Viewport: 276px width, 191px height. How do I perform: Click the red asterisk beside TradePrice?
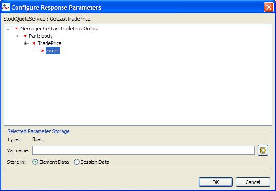34,43
